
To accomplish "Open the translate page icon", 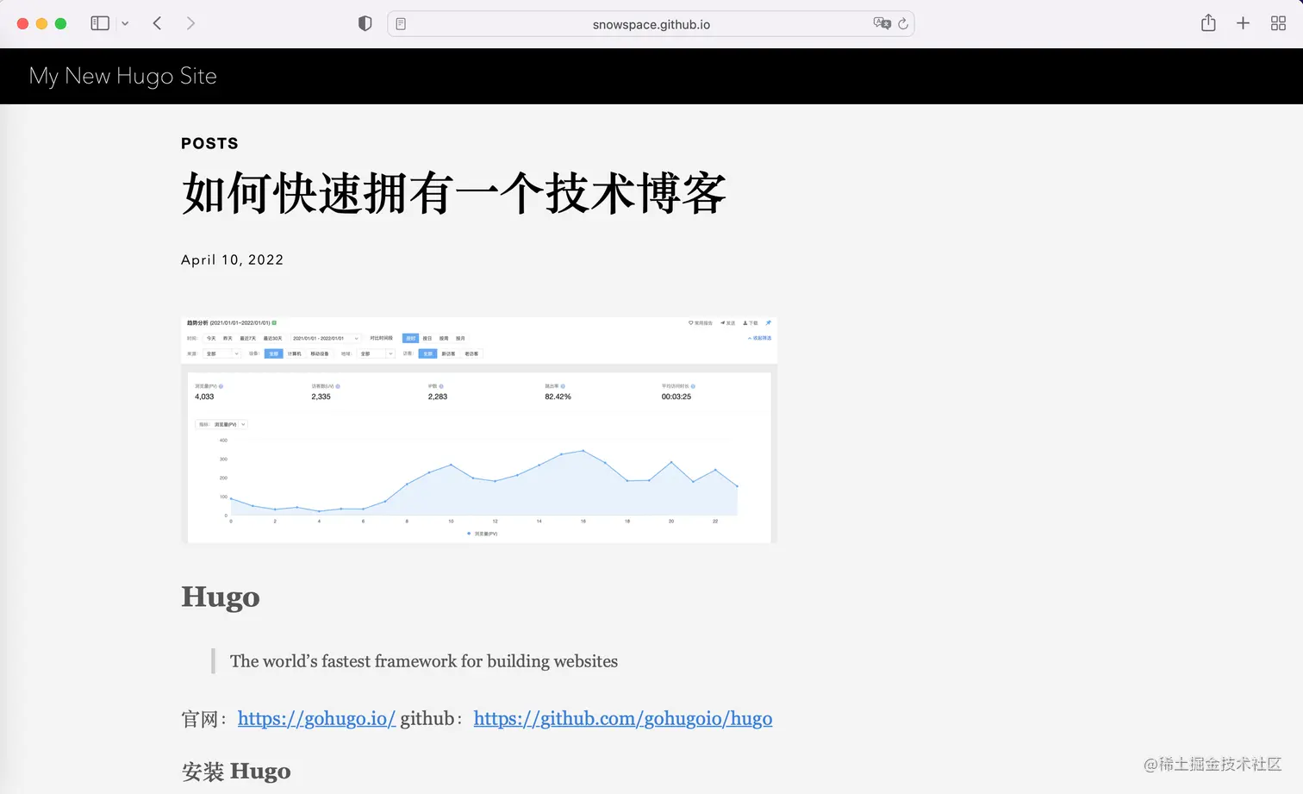I will point(882,23).
